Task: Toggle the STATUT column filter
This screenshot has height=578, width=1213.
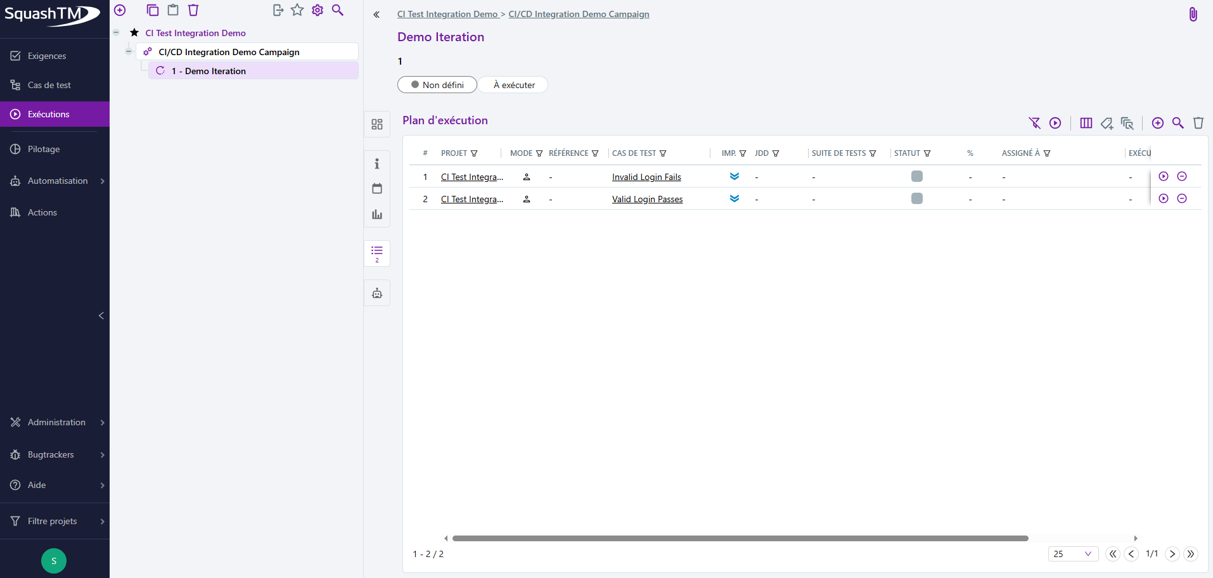Action: tap(927, 153)
